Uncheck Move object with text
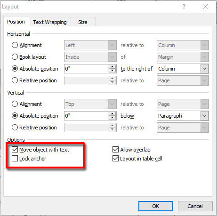 (15, 150)
